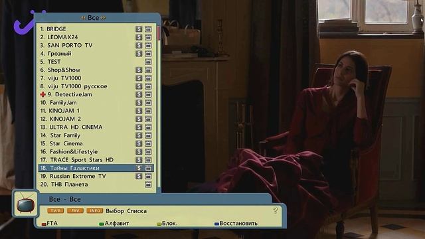Click the FAV orange button
The image size is (425, 239).
tap(75, 211)
